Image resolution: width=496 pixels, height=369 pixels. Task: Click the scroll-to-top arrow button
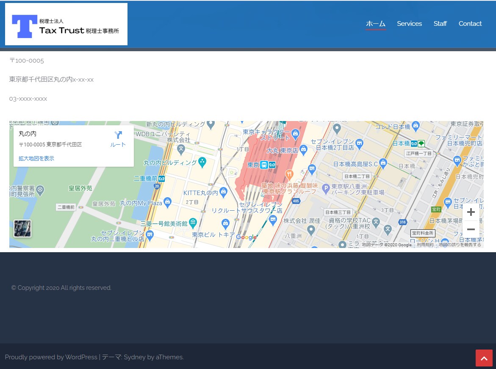click(x=484, y=358)
